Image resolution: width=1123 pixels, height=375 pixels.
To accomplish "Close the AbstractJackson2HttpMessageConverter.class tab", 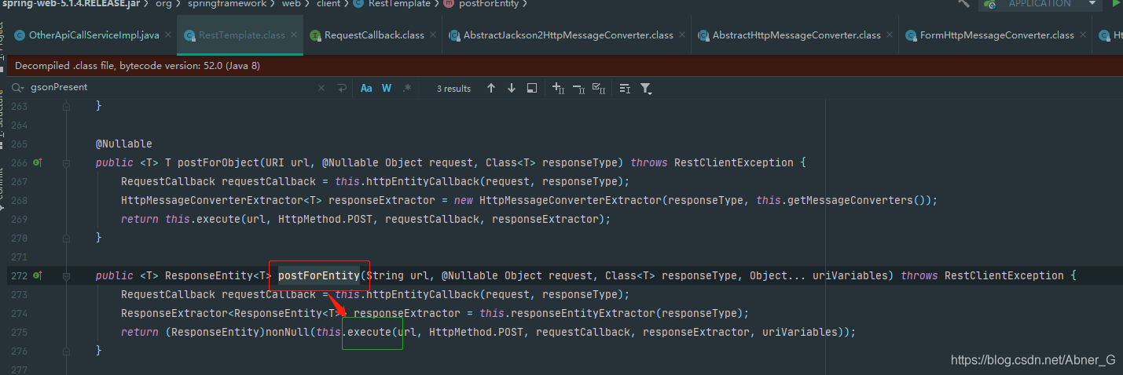I will click(682, 35).
